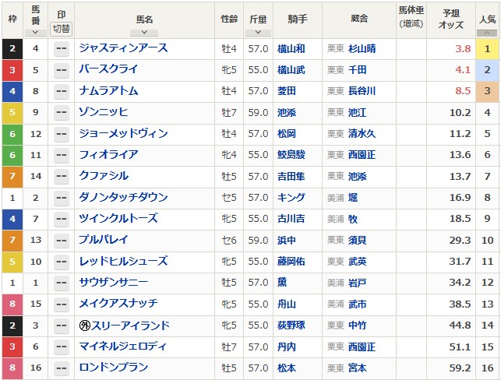
Task: Sort by 馬番 using header arrow
Action: [35, 33]
